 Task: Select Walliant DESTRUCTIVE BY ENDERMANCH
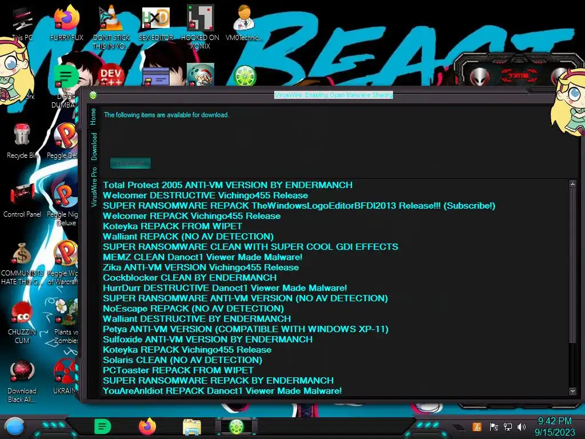pos(197,319)
